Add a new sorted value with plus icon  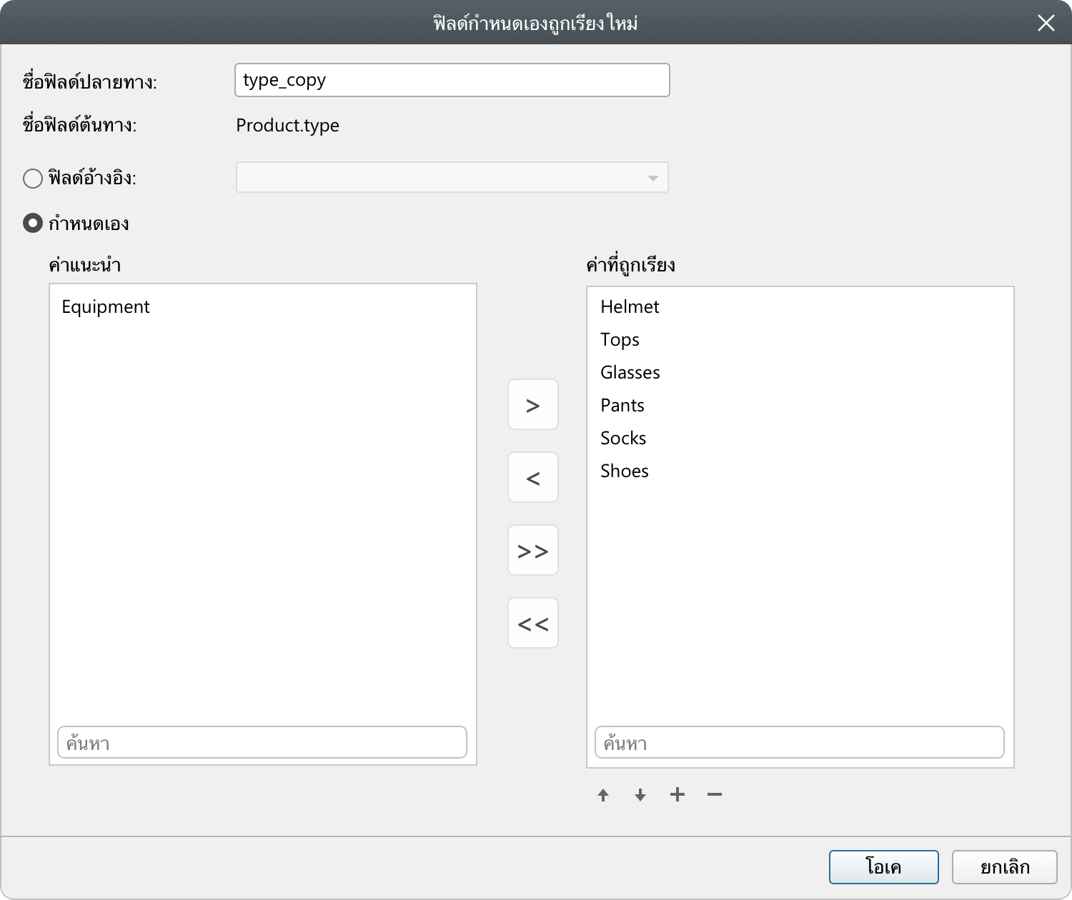[x=678, y=795]
